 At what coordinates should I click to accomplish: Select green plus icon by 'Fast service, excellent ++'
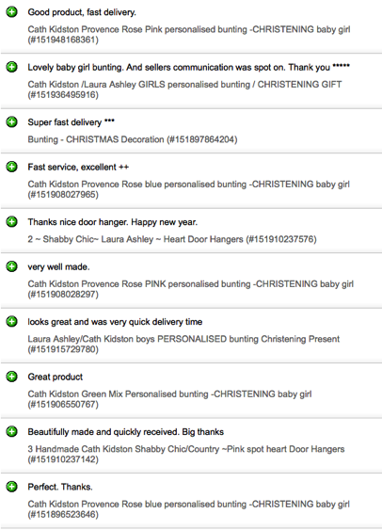[x=12, y=167]
